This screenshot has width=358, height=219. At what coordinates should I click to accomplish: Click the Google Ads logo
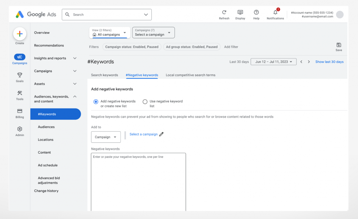coord(36,14)
